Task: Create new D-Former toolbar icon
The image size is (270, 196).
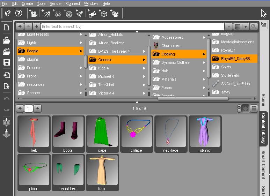Action: click(114, 13)
